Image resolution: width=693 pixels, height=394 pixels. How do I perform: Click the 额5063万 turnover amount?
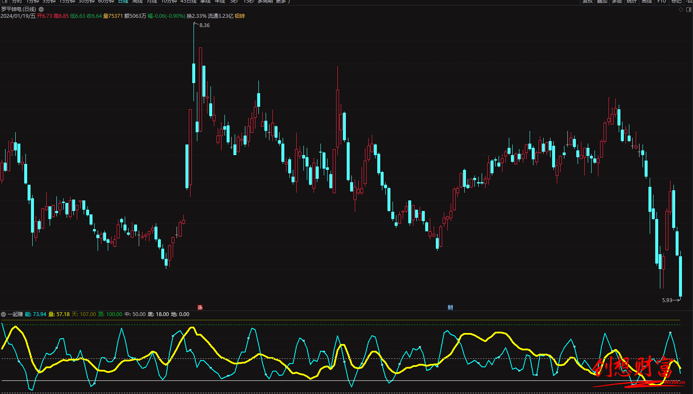click(135, 16)
